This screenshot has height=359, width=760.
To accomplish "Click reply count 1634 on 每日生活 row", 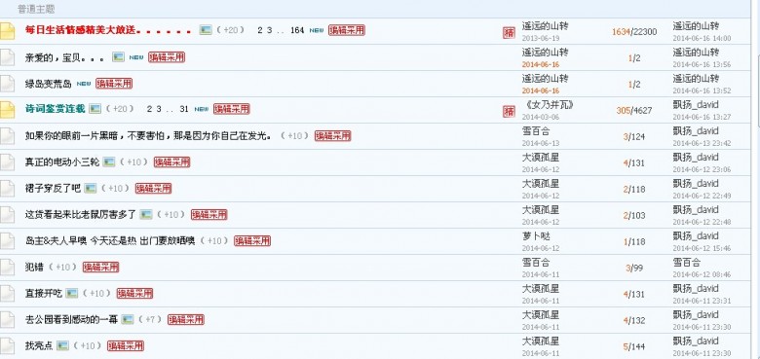I will pos(621,32).
